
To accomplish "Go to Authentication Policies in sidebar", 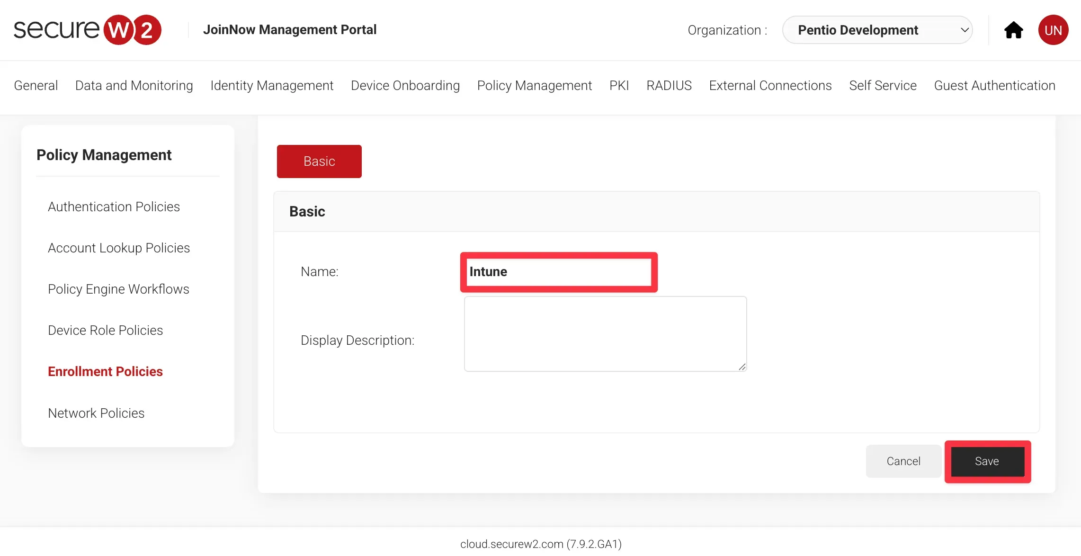I will (x=114, y=207).
